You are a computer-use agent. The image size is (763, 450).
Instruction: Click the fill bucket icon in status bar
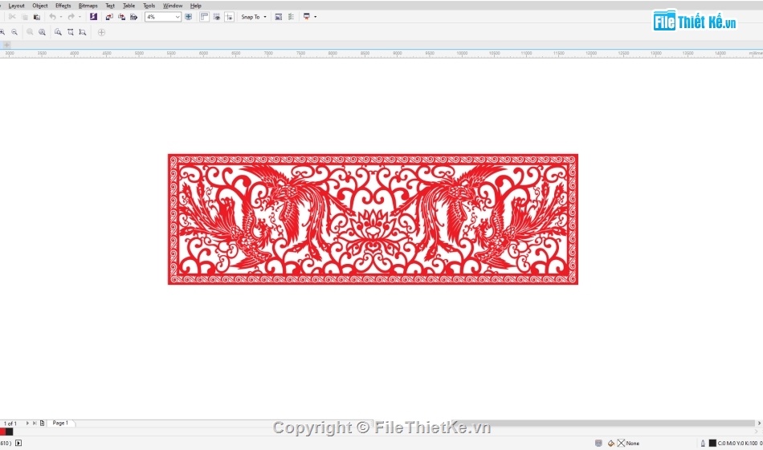(611, 444)
